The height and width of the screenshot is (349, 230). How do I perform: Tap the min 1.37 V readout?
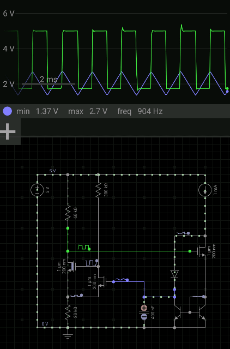tap(38, 111)
